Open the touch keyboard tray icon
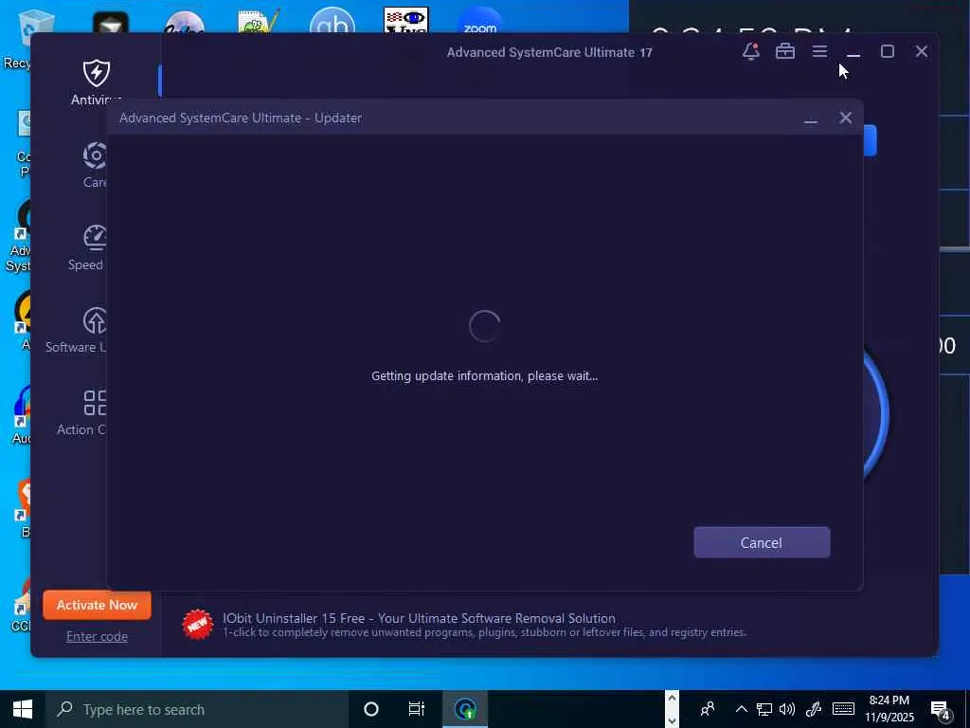970x728 pixels. pos(843,709)
